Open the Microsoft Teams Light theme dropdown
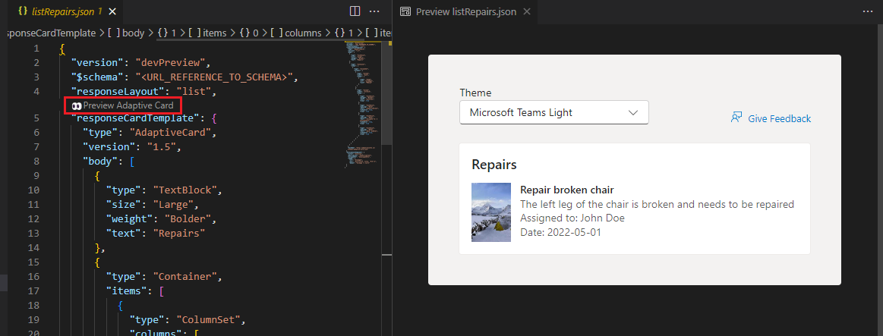The height and width of the screenshot is (336, 883). tap(553, 112)
